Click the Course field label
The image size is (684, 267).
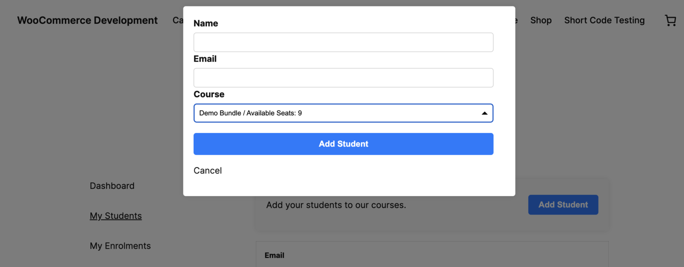click(209, 94)
